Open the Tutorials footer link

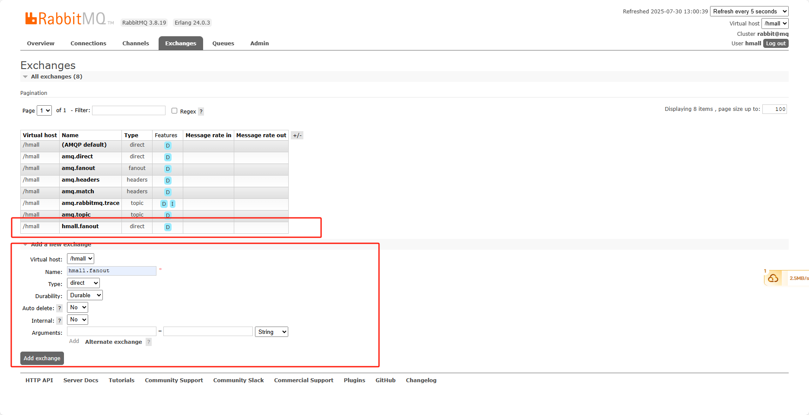[121, 380]
